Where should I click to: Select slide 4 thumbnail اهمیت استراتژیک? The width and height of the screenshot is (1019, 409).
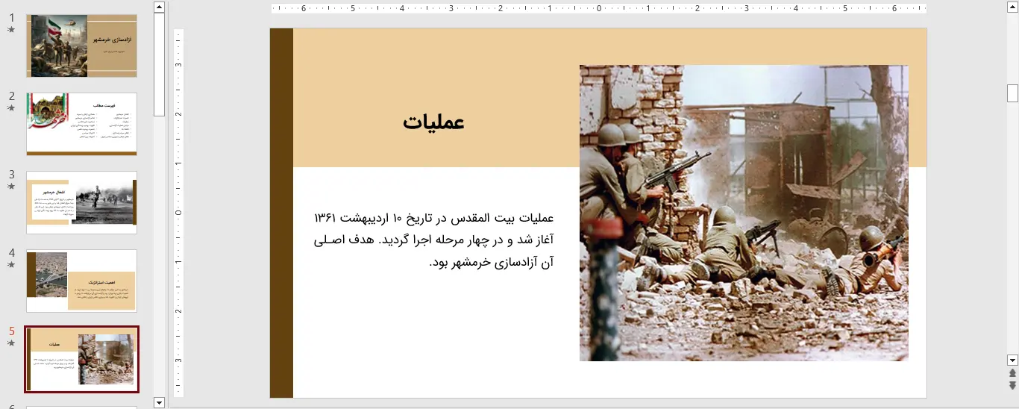coord(82,281)
